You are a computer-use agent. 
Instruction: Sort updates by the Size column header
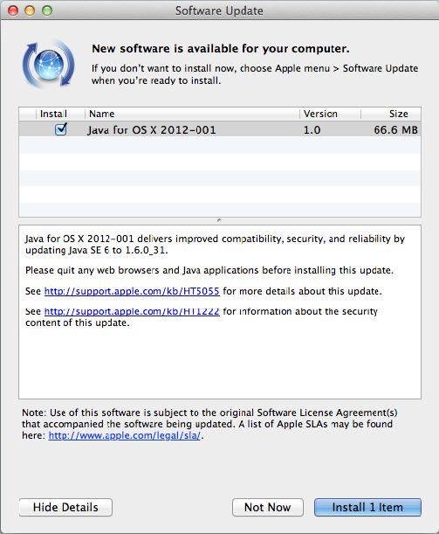pos(391,114)
